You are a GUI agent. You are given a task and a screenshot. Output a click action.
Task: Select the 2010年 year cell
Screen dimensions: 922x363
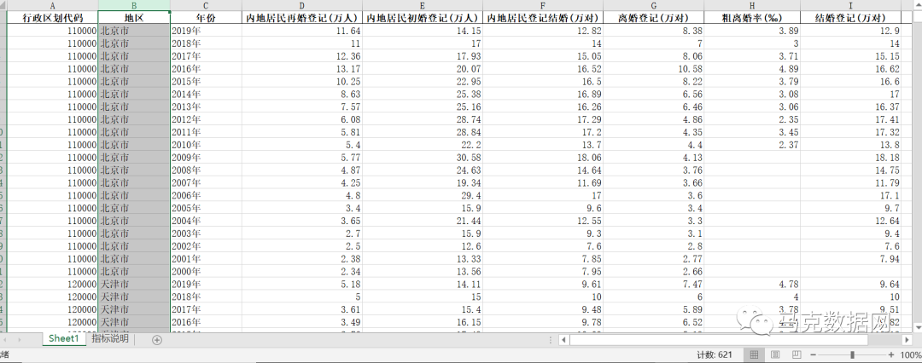[x=206, y=145]
